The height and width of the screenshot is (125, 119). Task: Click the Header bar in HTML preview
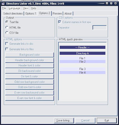(82, 47)
